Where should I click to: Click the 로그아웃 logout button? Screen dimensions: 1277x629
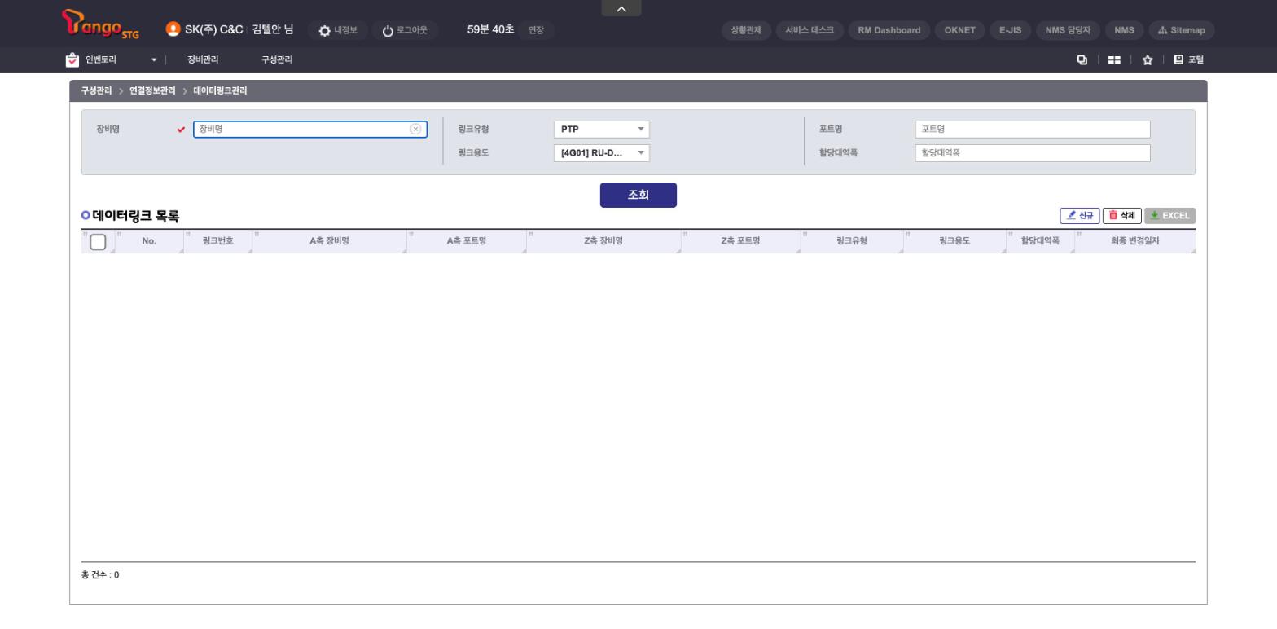click(x=405, y=30)
